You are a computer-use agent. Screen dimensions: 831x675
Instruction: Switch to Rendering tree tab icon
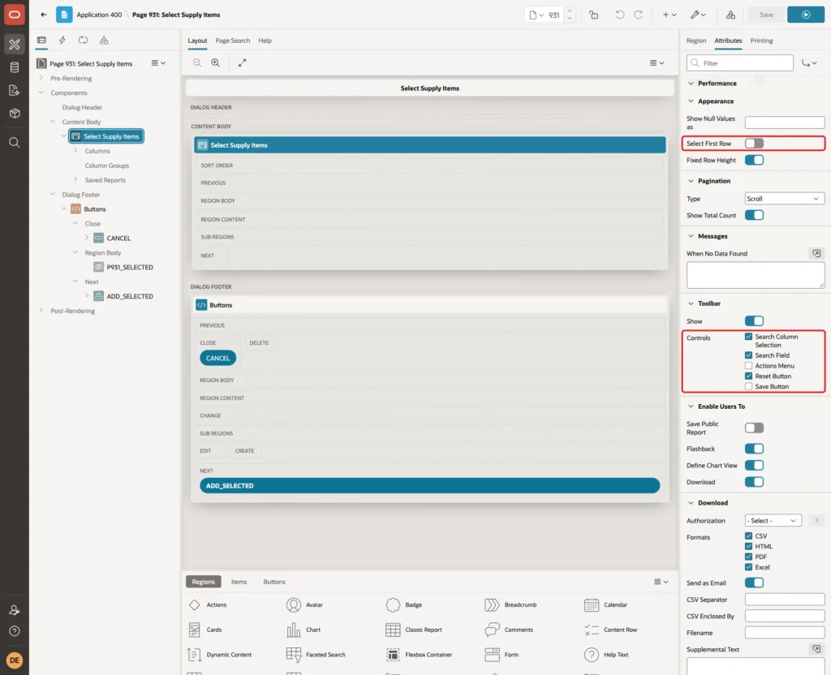click(x=41, y=40)
